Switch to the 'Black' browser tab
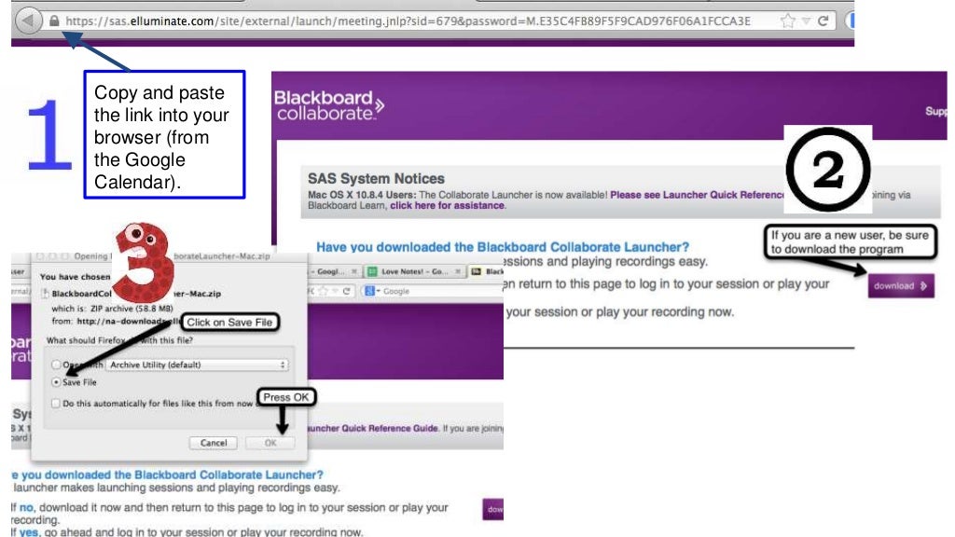955x537 pixels. click(486, 271)
